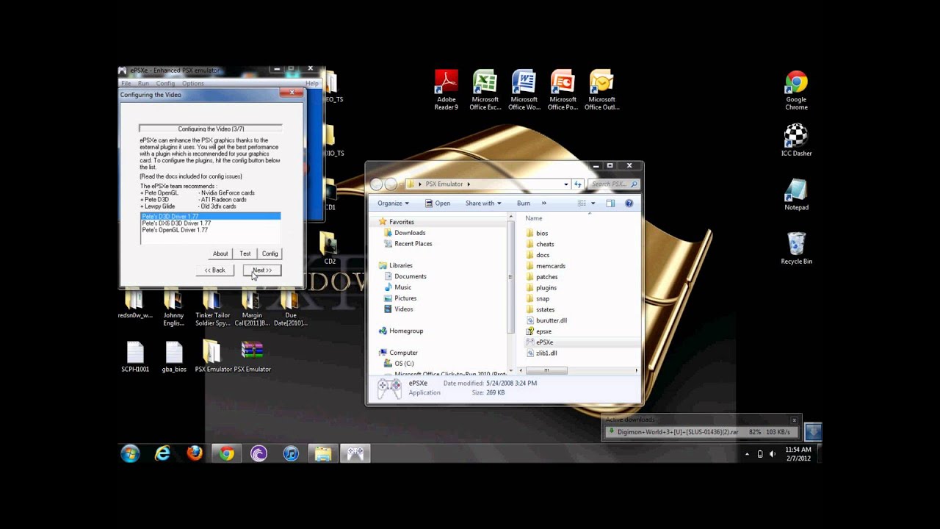Launch Internet Explorer from taskbar

162,453
